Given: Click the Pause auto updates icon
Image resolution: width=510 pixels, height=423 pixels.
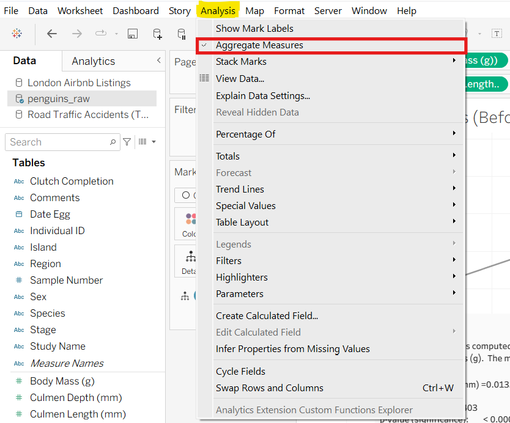Looking at the screenshot, I should (x=182, y=34).
